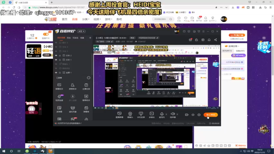Add a new scene with plus icon
274x154 pixels.
click(x=90, y=38)
